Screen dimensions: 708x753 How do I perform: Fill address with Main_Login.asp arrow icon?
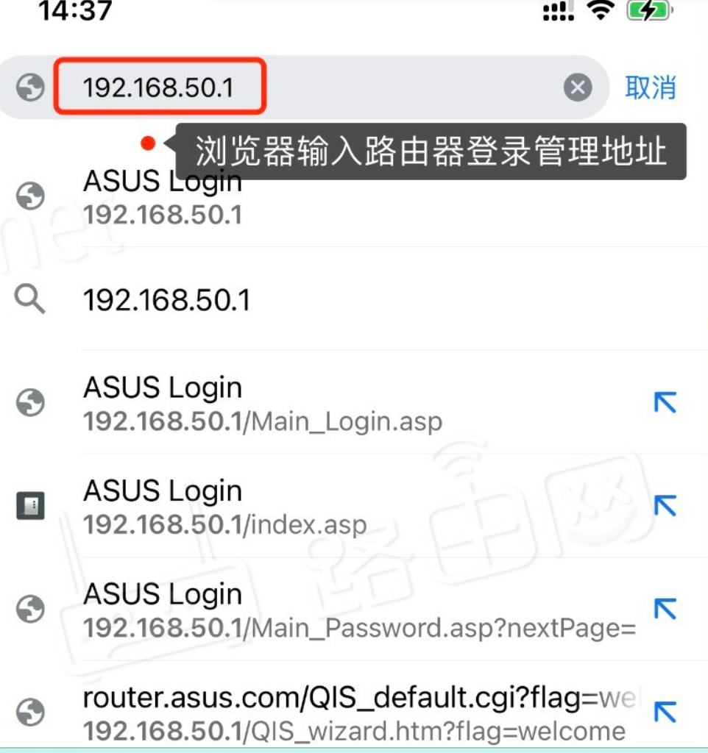coord(665,402)
